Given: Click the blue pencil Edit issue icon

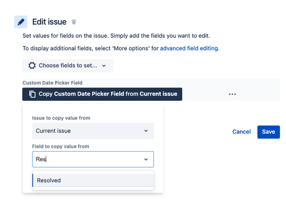Looking at the screenshot, I should tap(21, 22).
